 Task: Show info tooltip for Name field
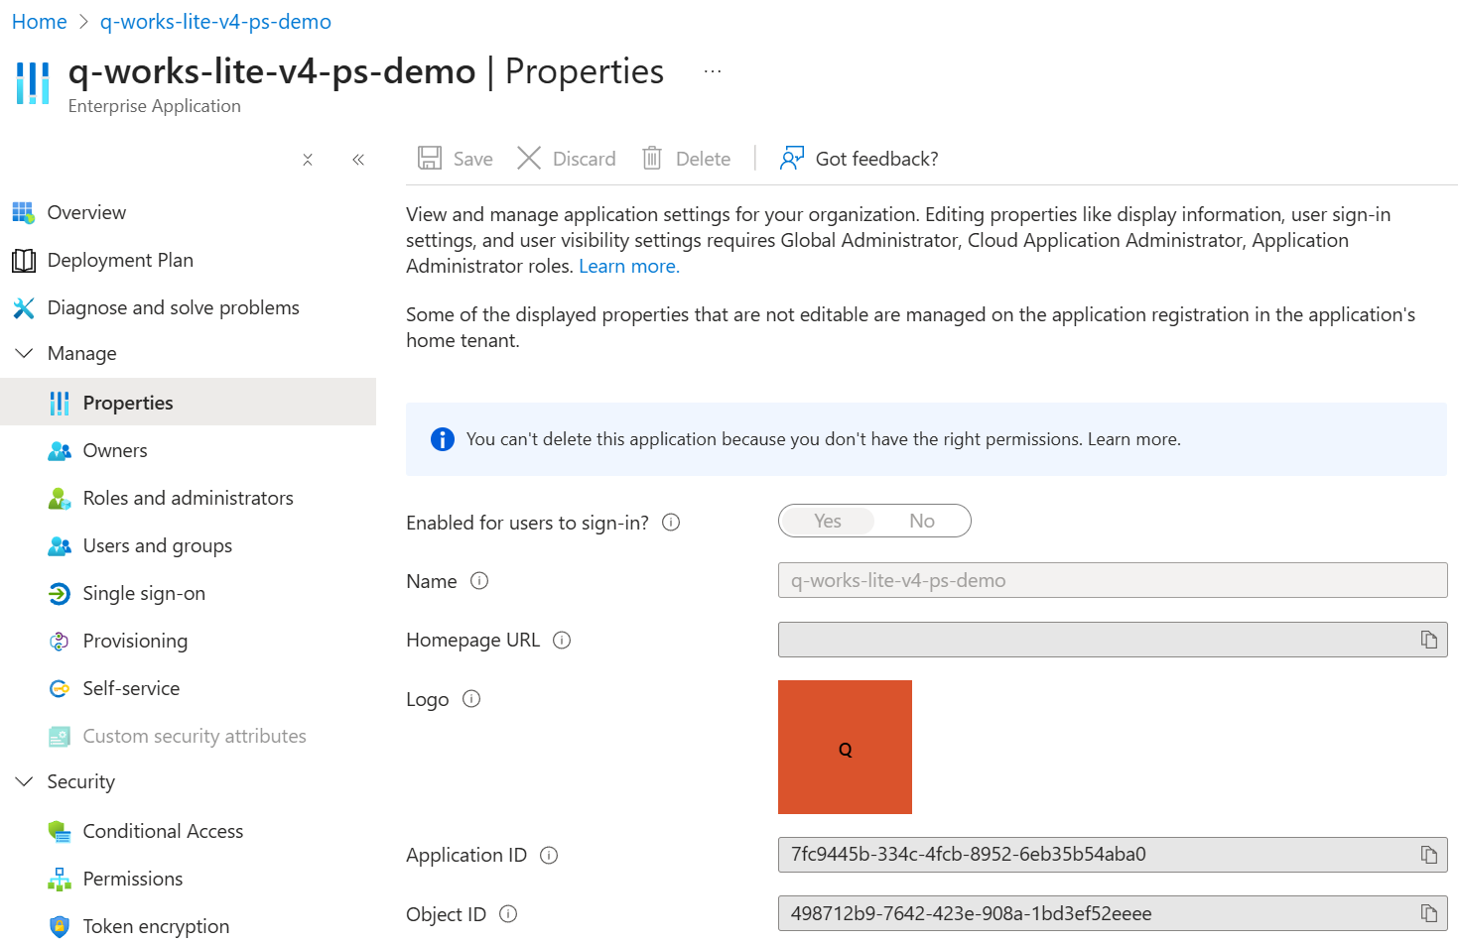point(479,581)
